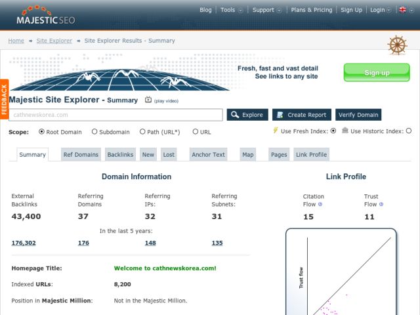
Task: Switch to the New tab
Action: [x=148, y=155]
